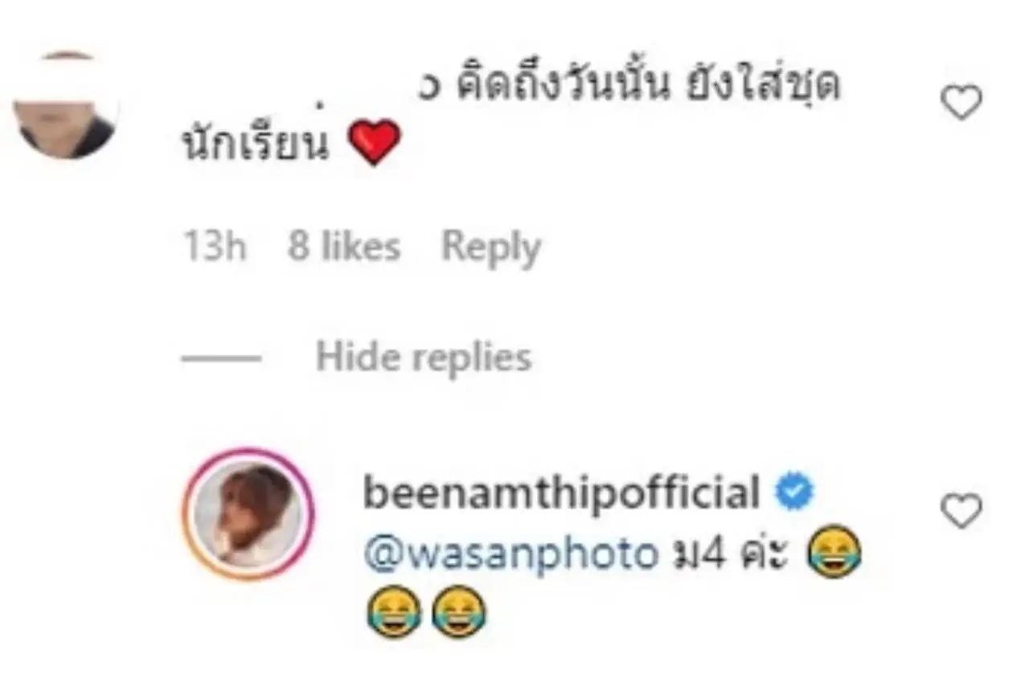1029x683 pixels.
Task: Click the last laughing emoji on bottom row
Action: [459, 611]
